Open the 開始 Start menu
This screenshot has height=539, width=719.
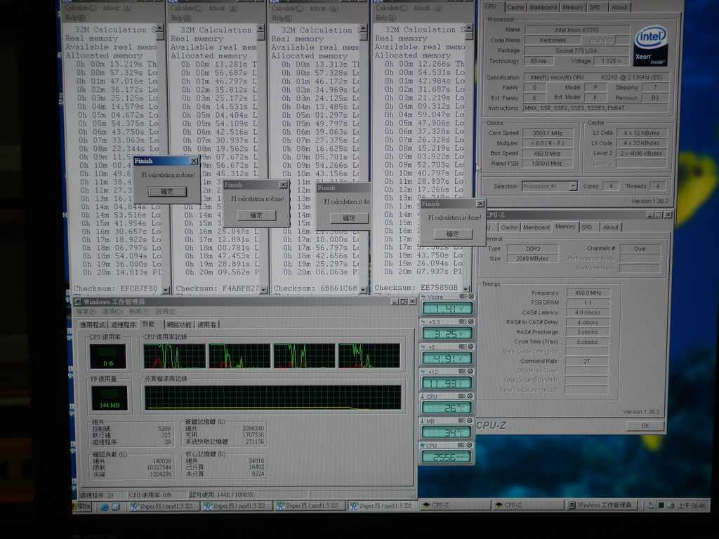point(82,507)
